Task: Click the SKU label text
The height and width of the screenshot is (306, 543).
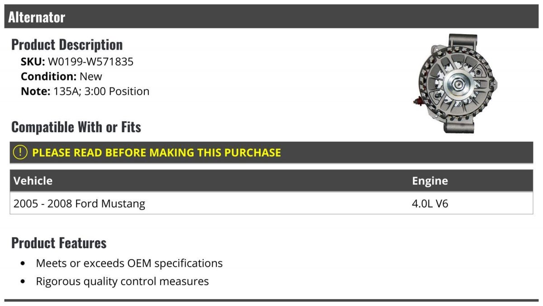Action: click(33, 61)
